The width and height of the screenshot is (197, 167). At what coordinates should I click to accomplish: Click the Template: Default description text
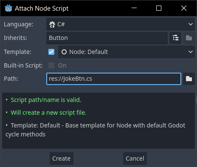(96, 130)
